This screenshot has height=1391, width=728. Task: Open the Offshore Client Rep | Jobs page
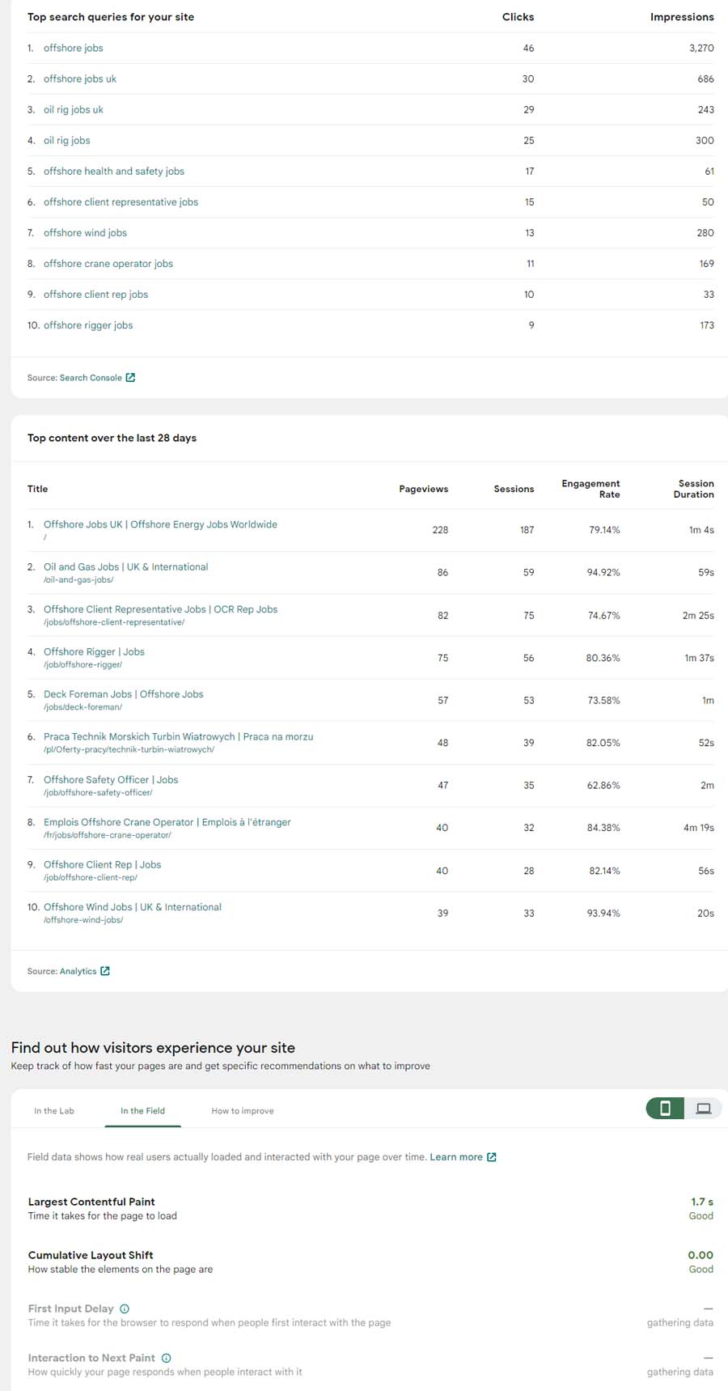[x=102, y=864]
